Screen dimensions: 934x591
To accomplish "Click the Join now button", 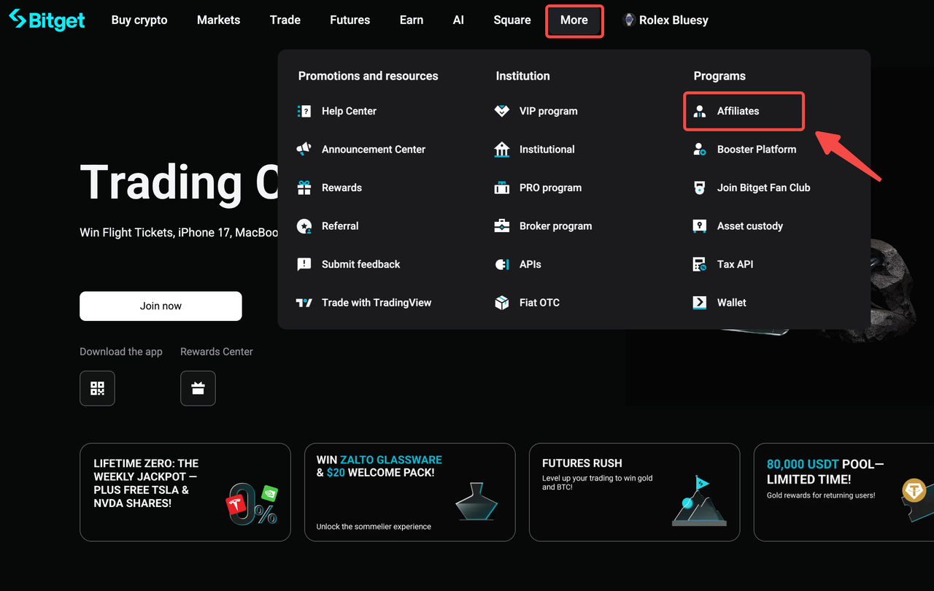I will pos(161,306).
